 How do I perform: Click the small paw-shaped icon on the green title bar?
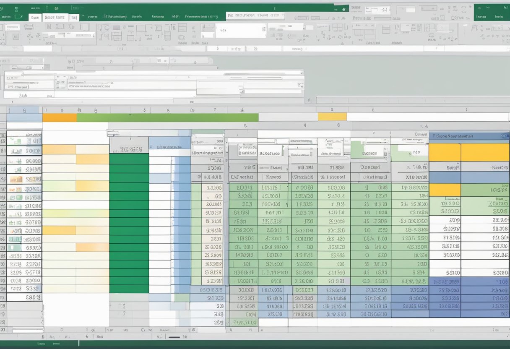(344, 8)
